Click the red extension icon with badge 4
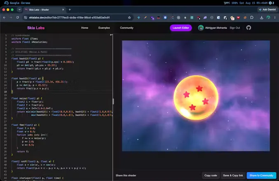 (x=199, y=18)
